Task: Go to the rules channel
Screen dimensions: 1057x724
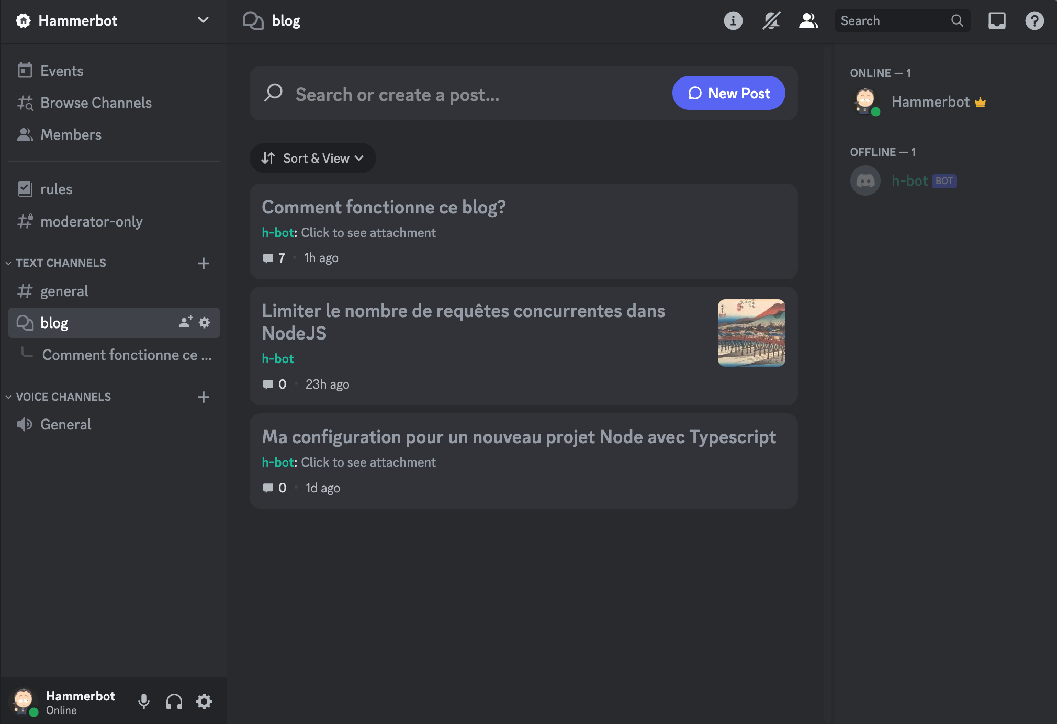Action: [114, 189]
